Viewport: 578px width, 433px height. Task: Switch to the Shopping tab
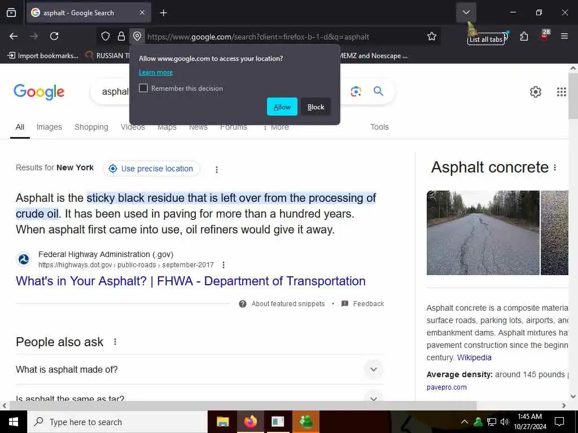pyautogui.click(x=91, y=127)
